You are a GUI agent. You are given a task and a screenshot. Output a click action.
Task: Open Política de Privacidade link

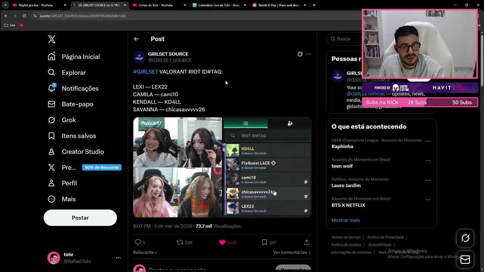pyautogui.click(x=386, y=237)
